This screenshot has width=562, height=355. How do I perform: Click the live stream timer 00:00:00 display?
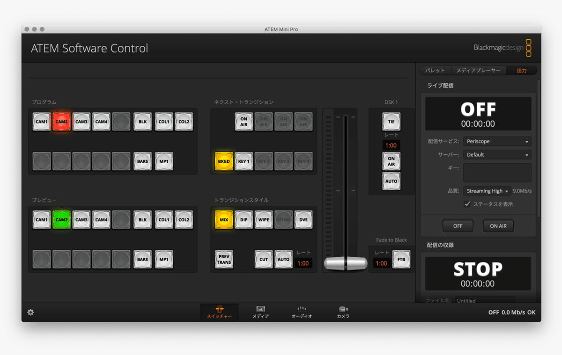(478, 124)
